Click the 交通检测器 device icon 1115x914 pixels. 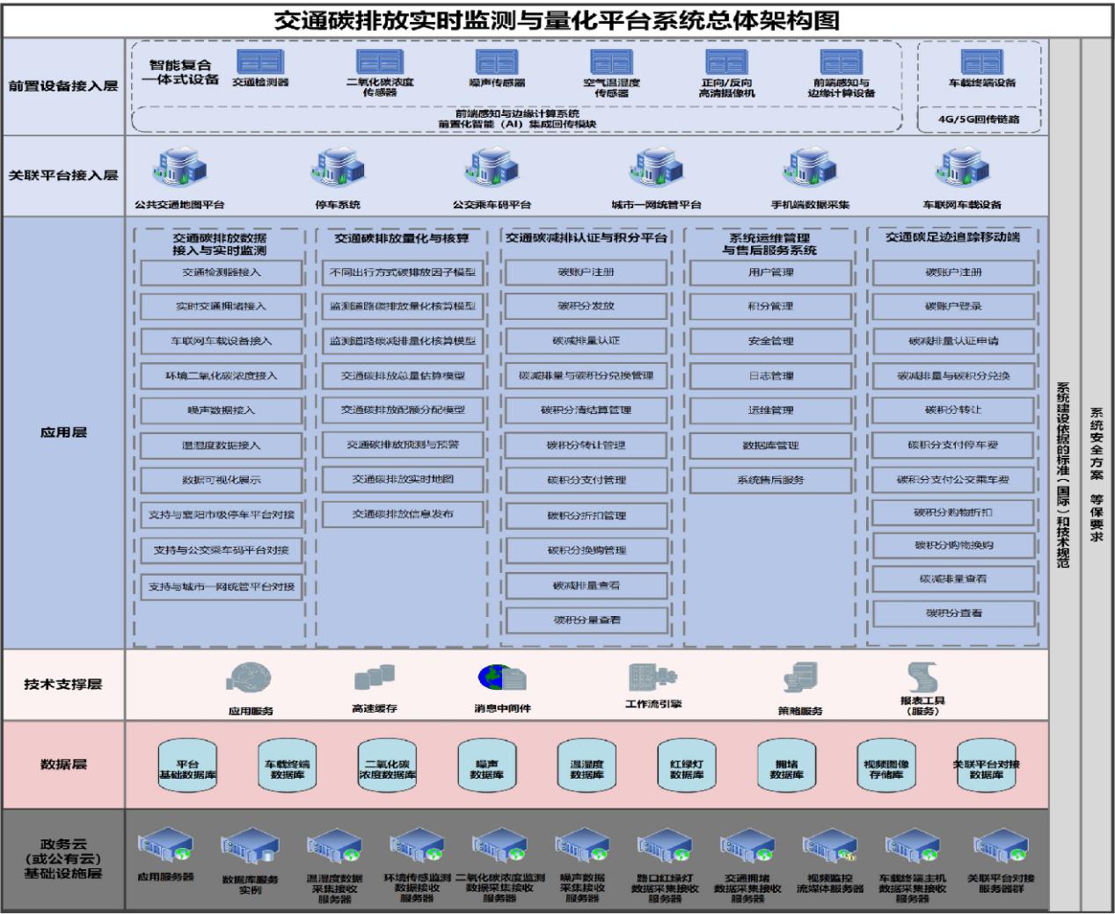pos(260,62)
